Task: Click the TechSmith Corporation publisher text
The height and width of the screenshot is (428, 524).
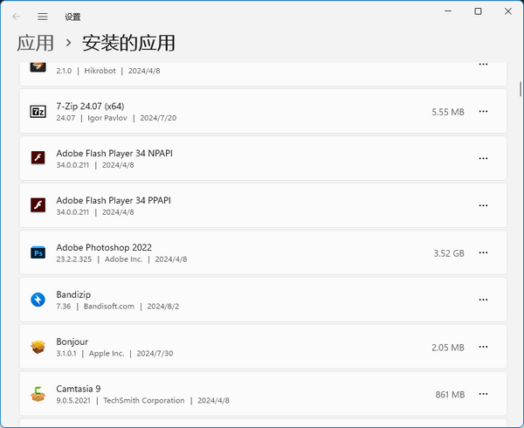Action: (144, 401)
